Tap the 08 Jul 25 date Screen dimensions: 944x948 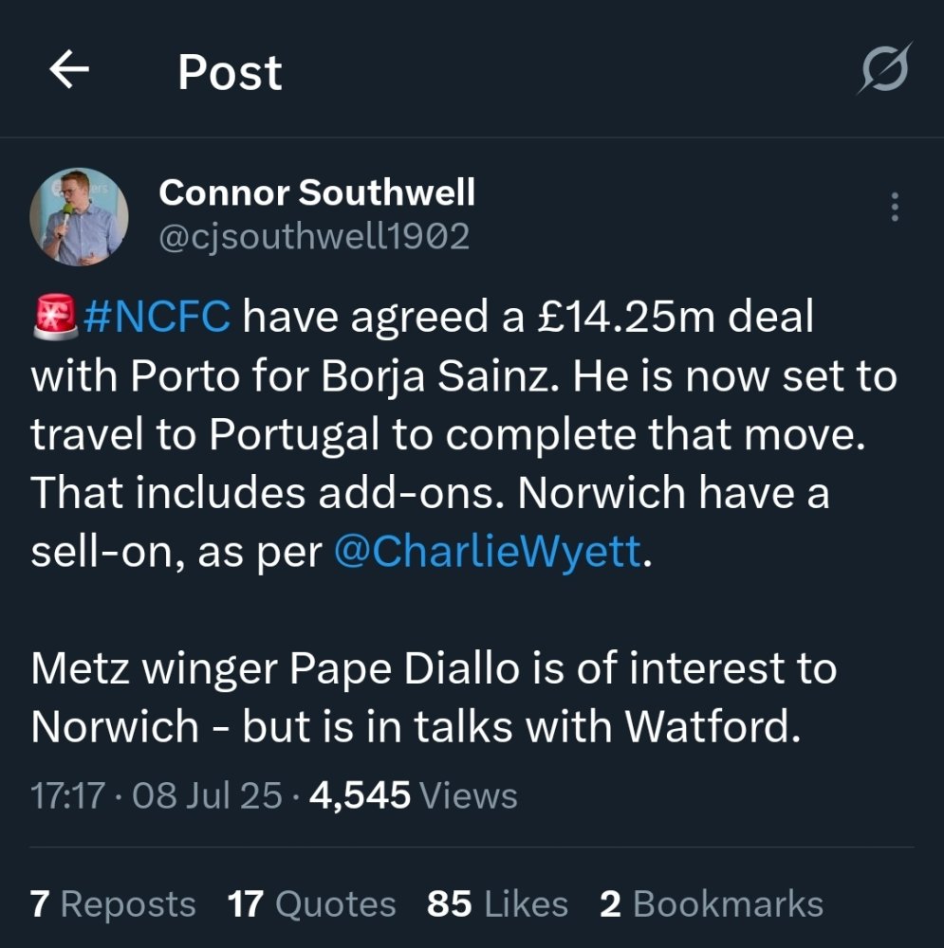207,795
